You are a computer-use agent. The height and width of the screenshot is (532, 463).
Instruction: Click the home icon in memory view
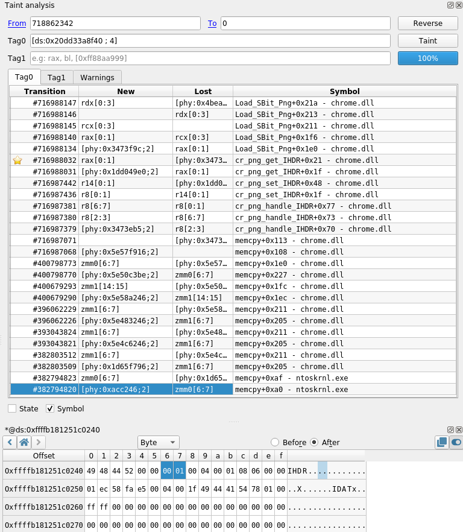[x=24, y=443]
